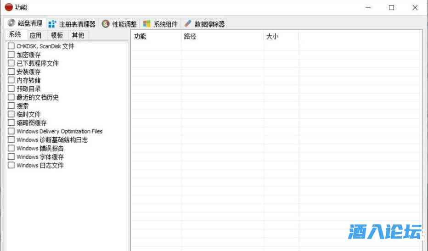Sort by the 功能 column header

pos(156,36)
